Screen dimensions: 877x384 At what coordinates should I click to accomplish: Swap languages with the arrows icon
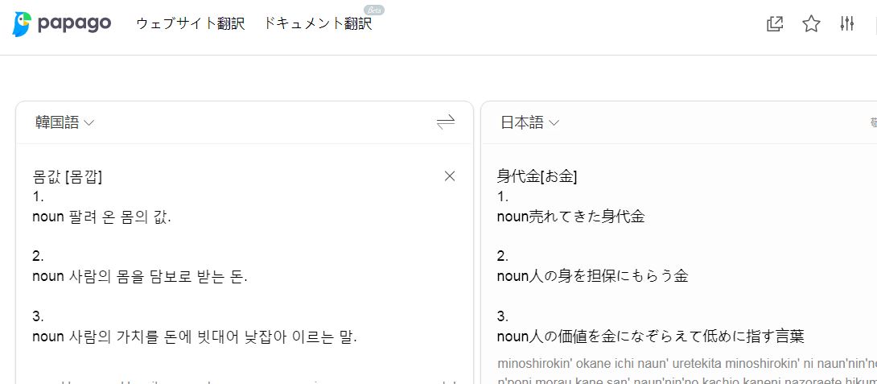446,122
